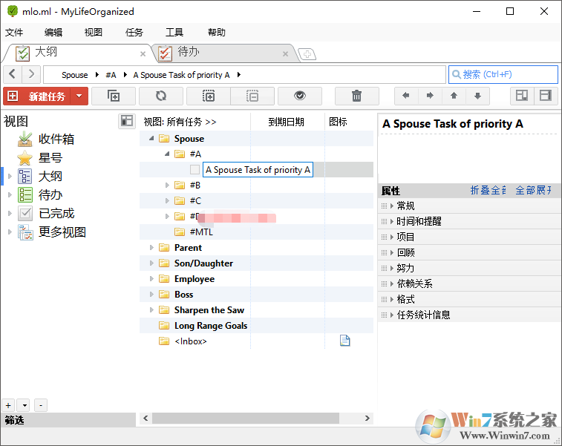Select 已完成 completed view in sidebar

tap(56, 214)
